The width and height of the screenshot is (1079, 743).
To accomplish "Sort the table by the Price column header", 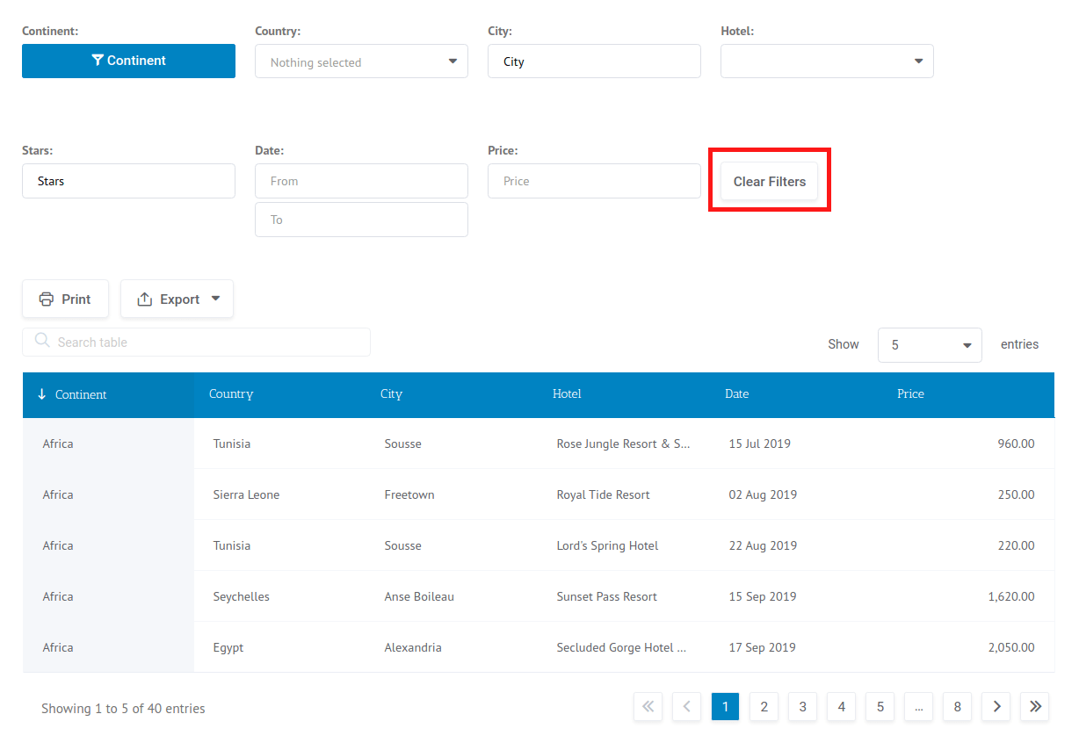I will pos(910,394).
